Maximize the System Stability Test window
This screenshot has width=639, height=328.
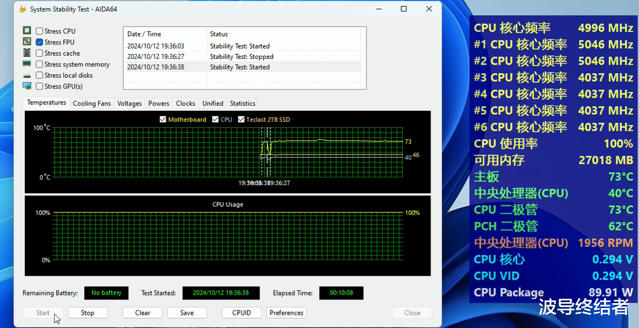tap(403, 9)
